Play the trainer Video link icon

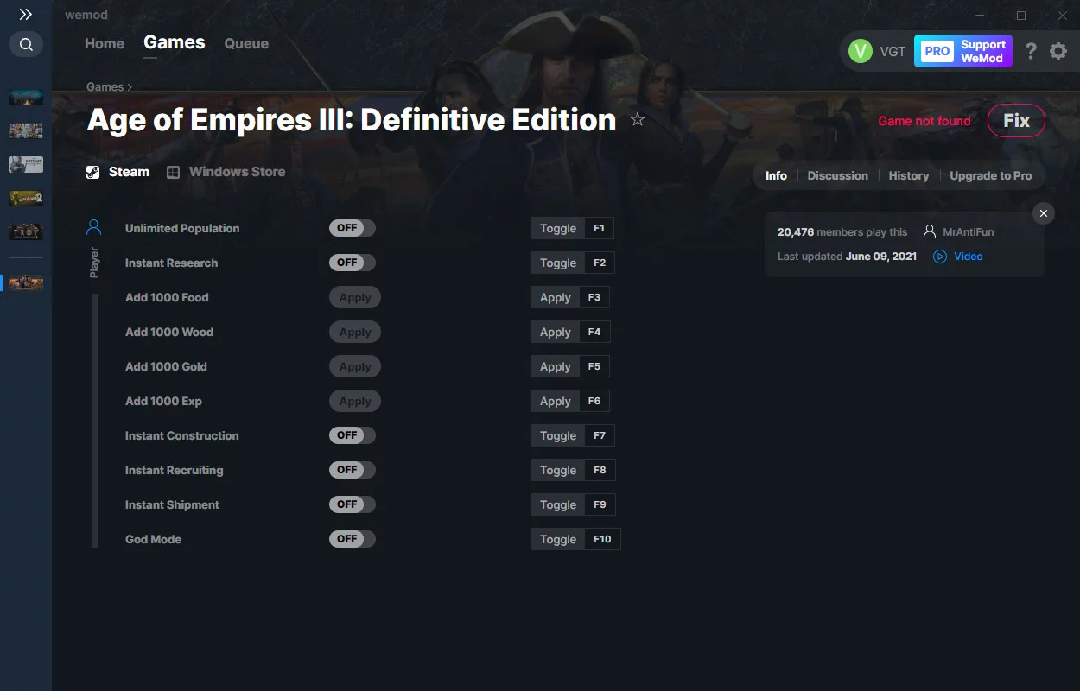(x=940, y=257)
